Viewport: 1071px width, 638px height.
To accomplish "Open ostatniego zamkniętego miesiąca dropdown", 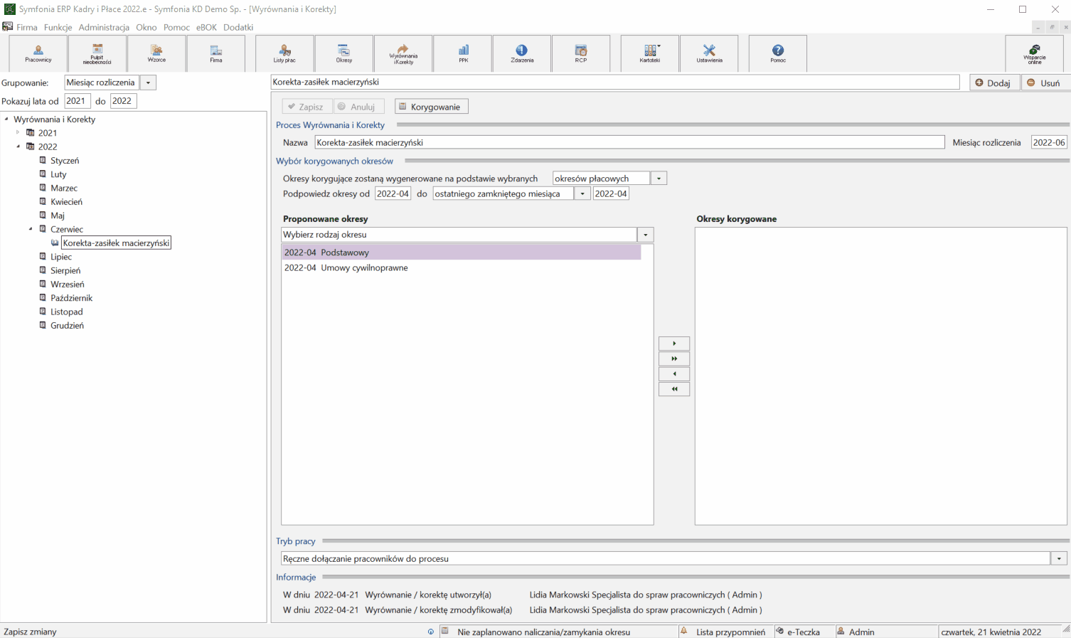I will (582, 193).
